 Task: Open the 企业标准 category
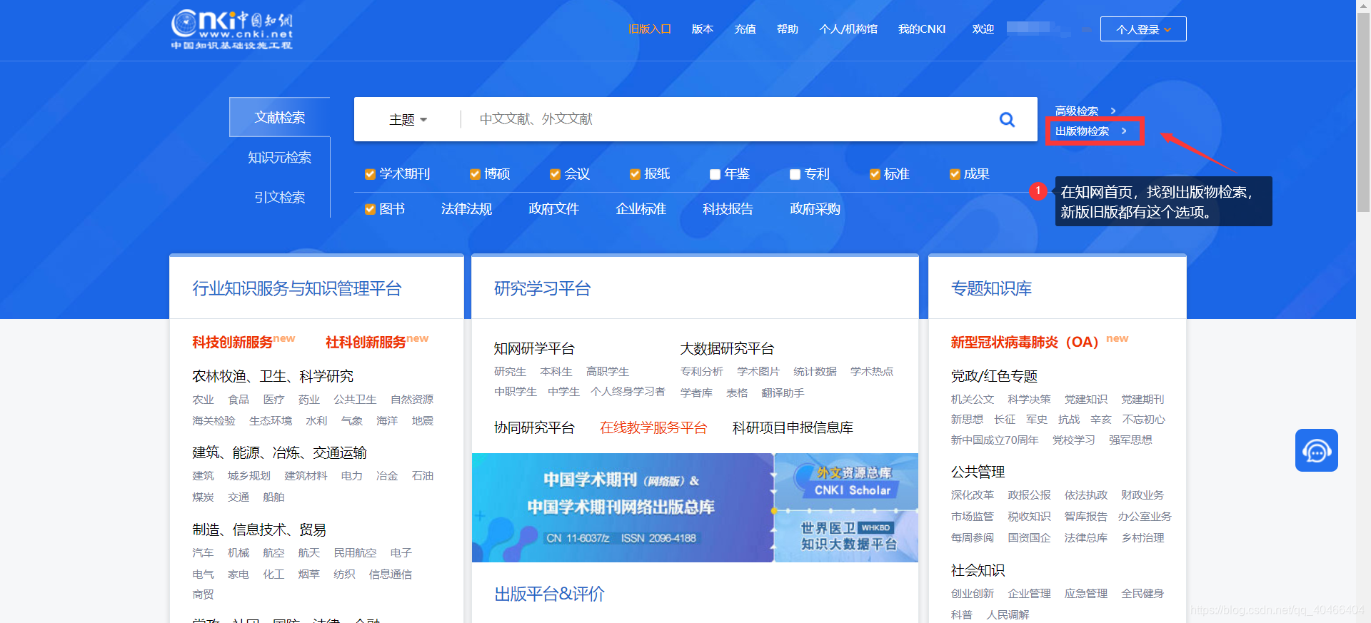point(641,209)
